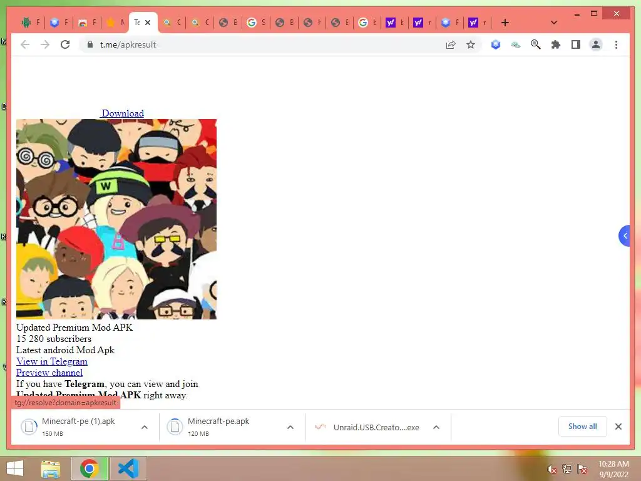This screenshot has height=481, width=641.
Task: Open Action Center flag icon
Action: pyautogui.click(x=582, y=469)
